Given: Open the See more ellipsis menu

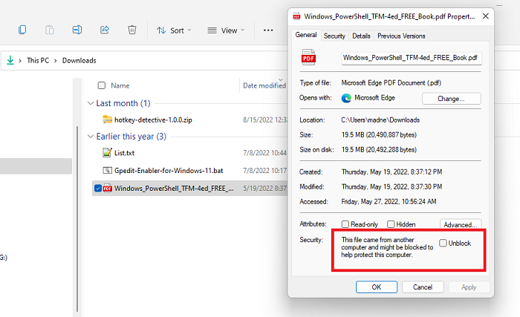Looking at the screenshot, I should coord(268,30).
